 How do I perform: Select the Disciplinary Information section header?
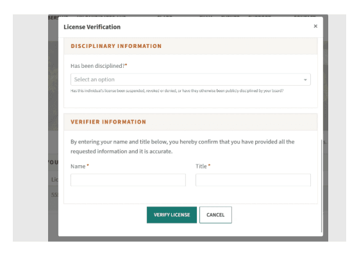coord(116,46)
